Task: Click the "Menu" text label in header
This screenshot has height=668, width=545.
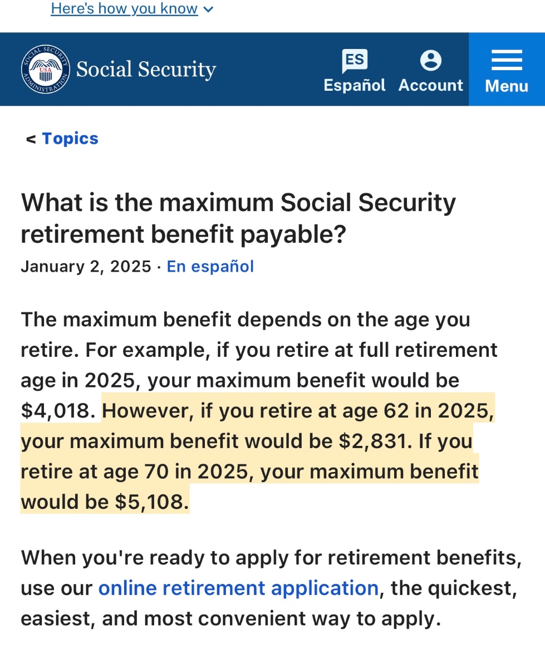Action: tap(507, 86)
